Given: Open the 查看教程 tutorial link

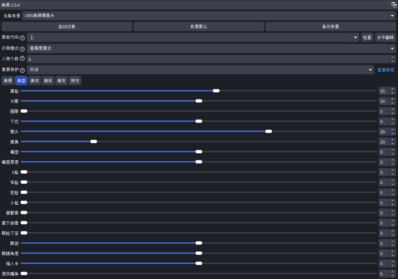Looking at the screenshot, I should (x=386, y=70).
